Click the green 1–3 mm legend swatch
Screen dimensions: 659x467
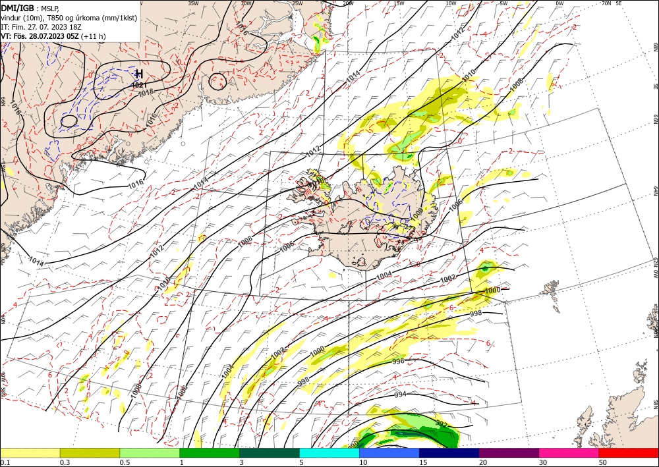pyautogui.click(x=210, y=453)
